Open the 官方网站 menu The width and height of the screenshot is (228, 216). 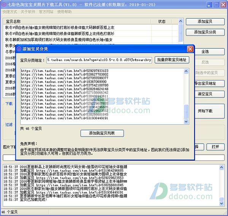coord(46,12)
